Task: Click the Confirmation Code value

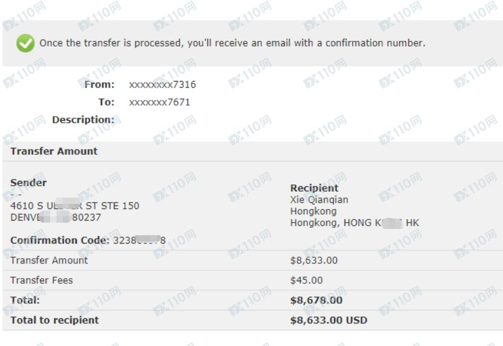Action: 139,240
